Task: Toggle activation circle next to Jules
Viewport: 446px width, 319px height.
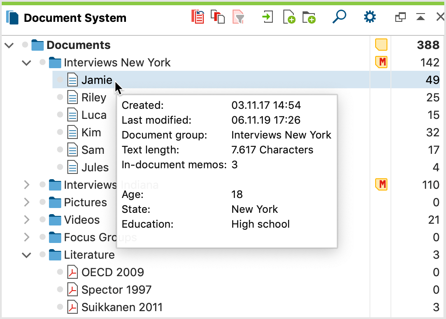Action: tap(60, 167)
